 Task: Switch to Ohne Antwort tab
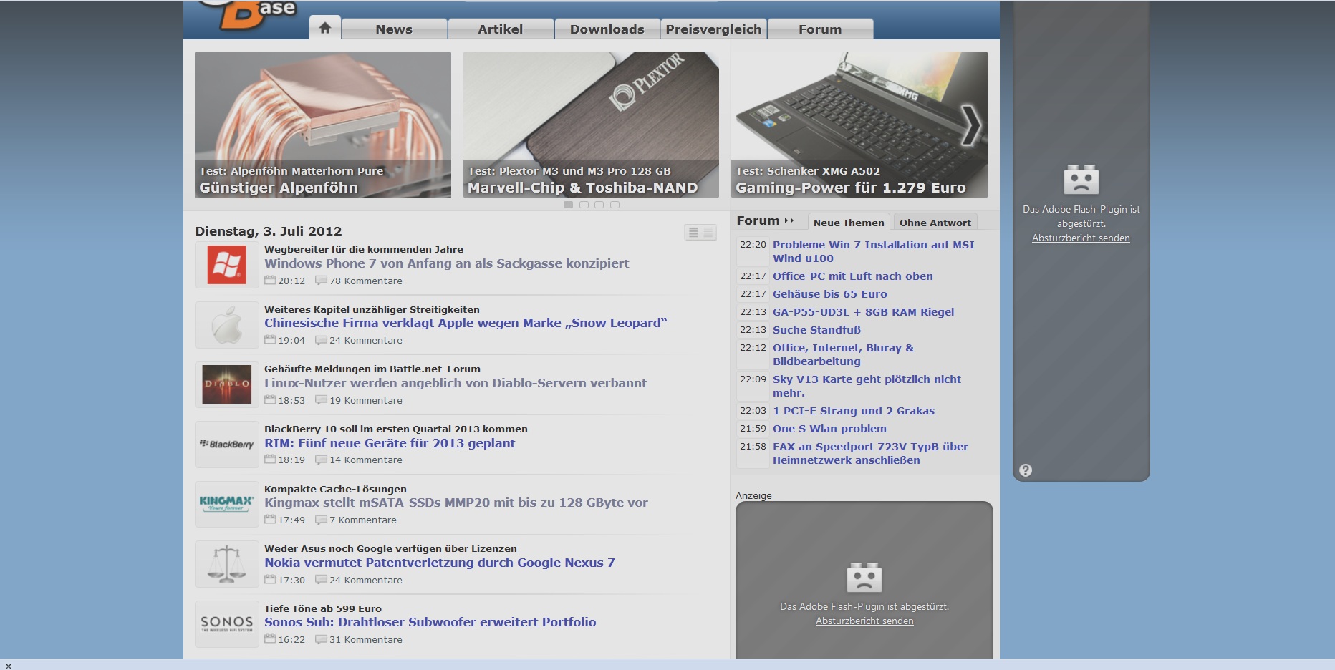(935, 223)
